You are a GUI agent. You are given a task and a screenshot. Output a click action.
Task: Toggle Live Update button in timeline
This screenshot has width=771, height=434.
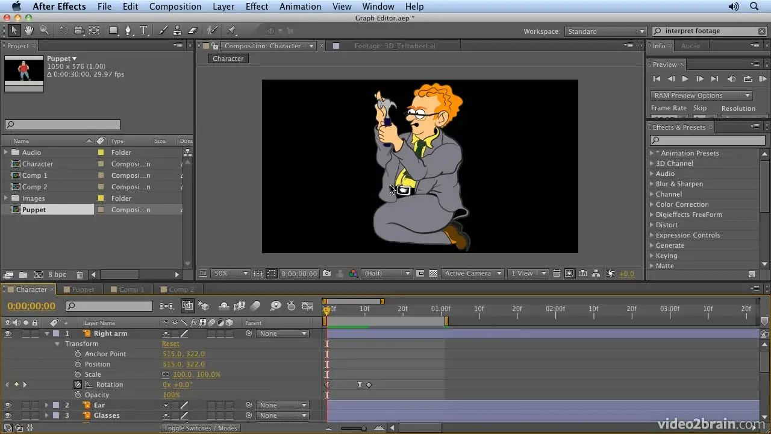click(189, 306)
